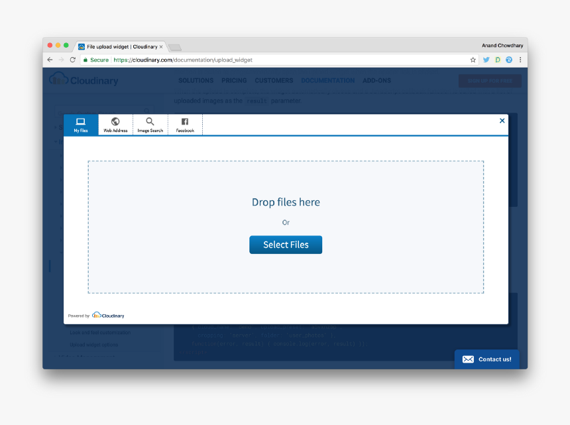Click the browser forward arrow
Image resolution: width=570 pixels, height=425 pixels.
[x=61, y=60]
